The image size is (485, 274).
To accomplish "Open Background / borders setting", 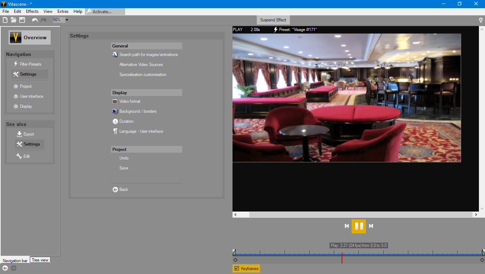I will click(x=134, y=111).
